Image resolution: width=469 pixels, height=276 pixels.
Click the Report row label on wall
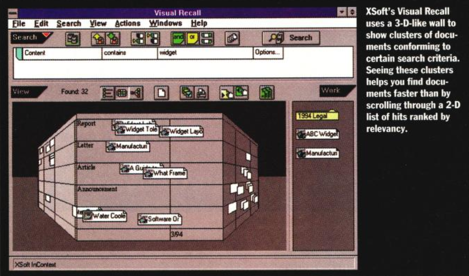pyautogui.click(x=86, y=123)
